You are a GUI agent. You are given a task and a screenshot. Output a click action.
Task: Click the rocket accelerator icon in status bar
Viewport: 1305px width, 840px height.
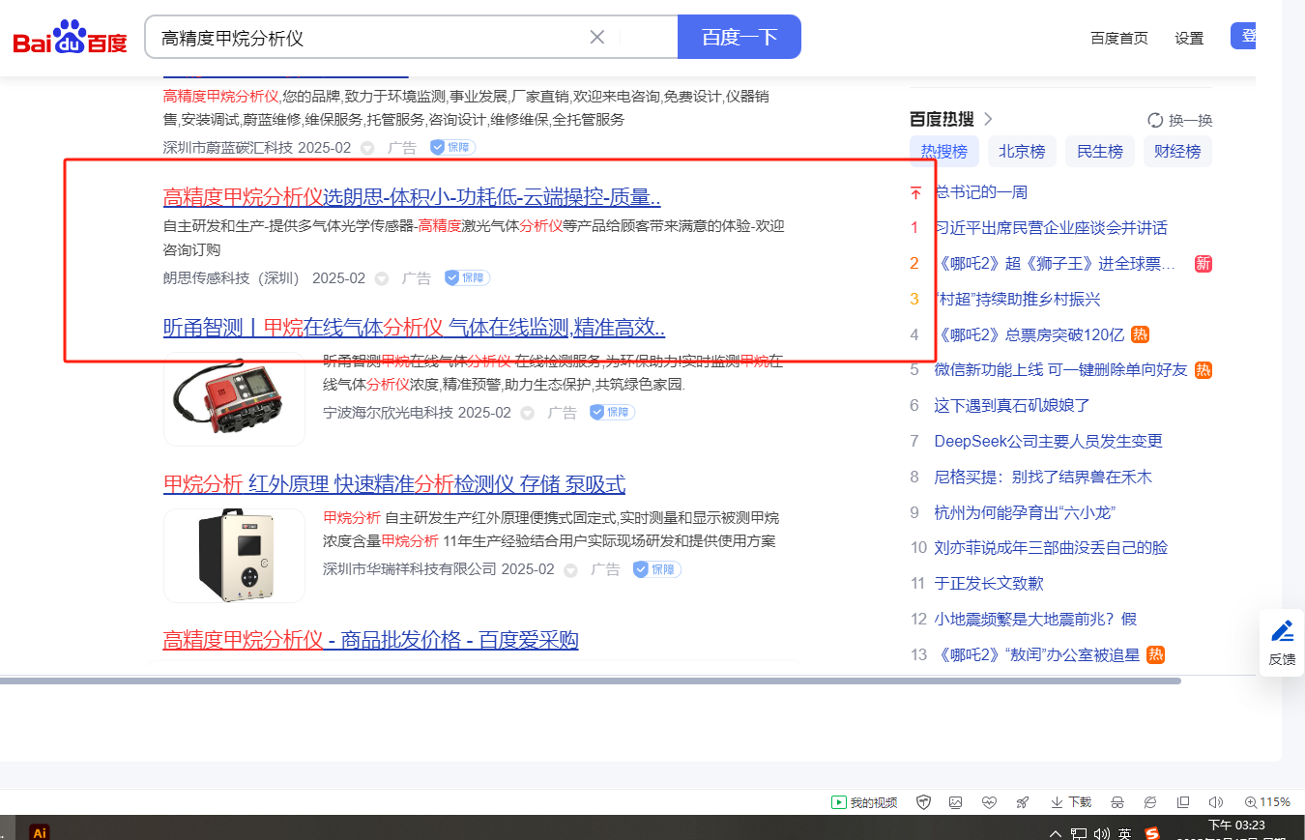(x=1022, y=802)
